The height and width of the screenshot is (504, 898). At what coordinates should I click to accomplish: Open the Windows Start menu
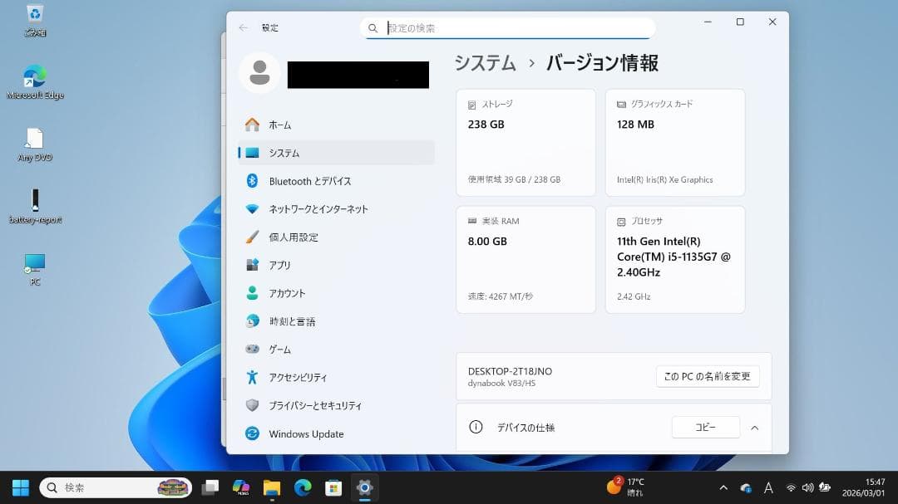pos(21,487)
